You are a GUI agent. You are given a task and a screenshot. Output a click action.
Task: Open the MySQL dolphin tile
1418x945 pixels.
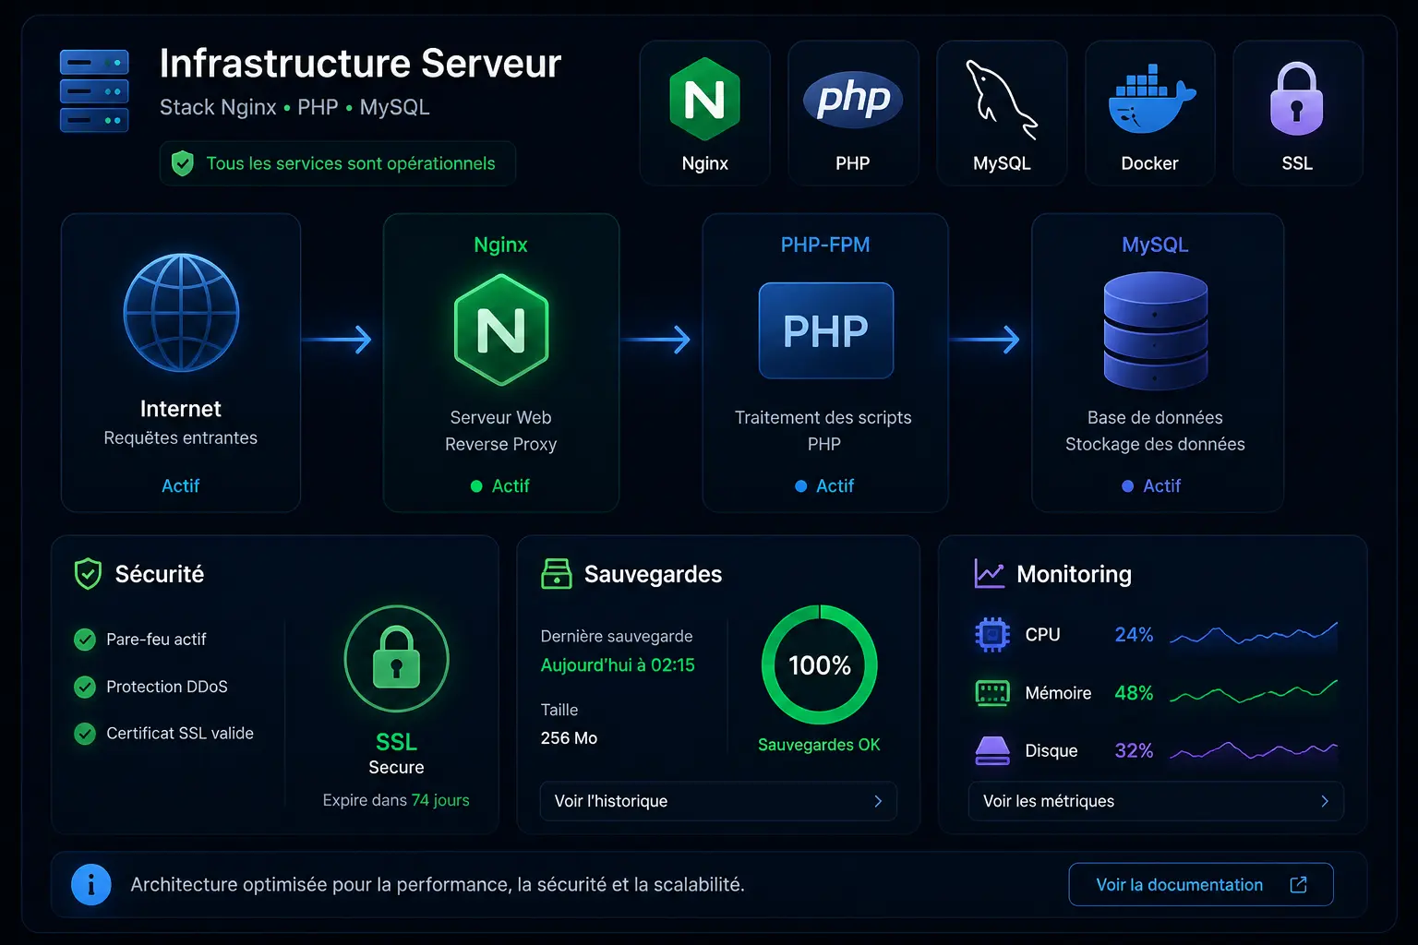click(1002, 113)
